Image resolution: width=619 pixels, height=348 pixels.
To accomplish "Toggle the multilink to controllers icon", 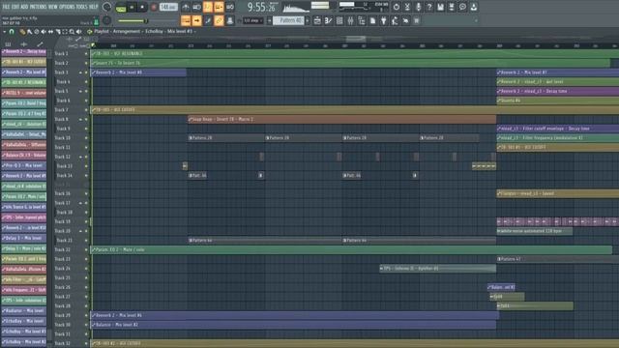I will pos(230,20).
